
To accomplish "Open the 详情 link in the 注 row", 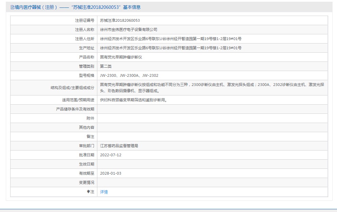I will [x=104, y=192].
